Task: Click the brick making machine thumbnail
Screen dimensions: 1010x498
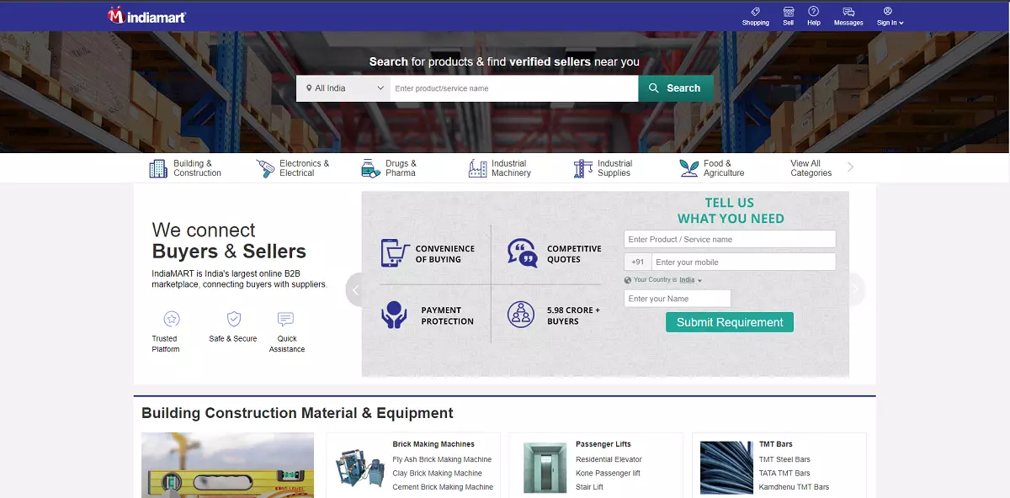Action: pos(360,468)
